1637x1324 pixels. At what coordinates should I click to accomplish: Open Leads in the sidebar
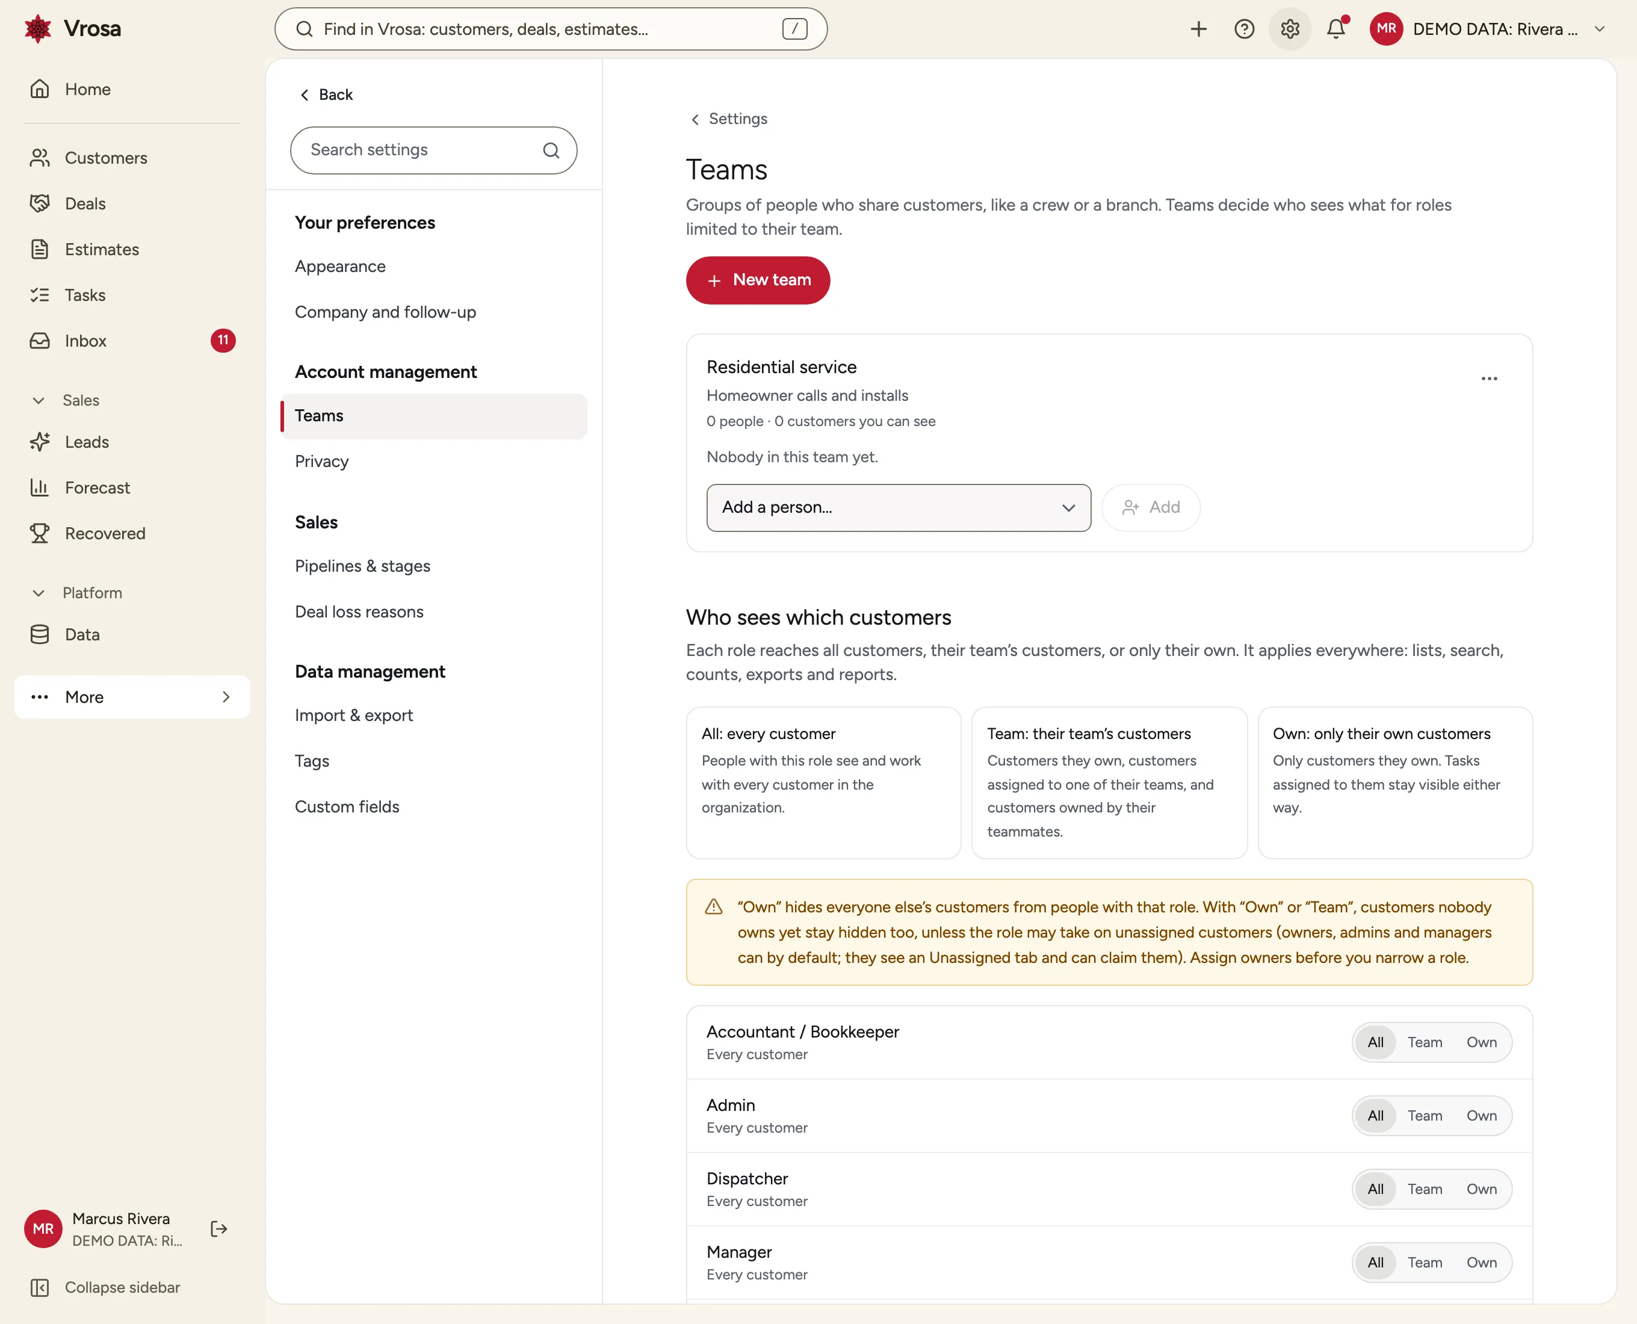point(132,442)
